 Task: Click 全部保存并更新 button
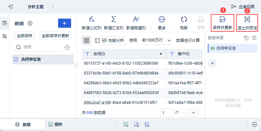click(55, 36)
